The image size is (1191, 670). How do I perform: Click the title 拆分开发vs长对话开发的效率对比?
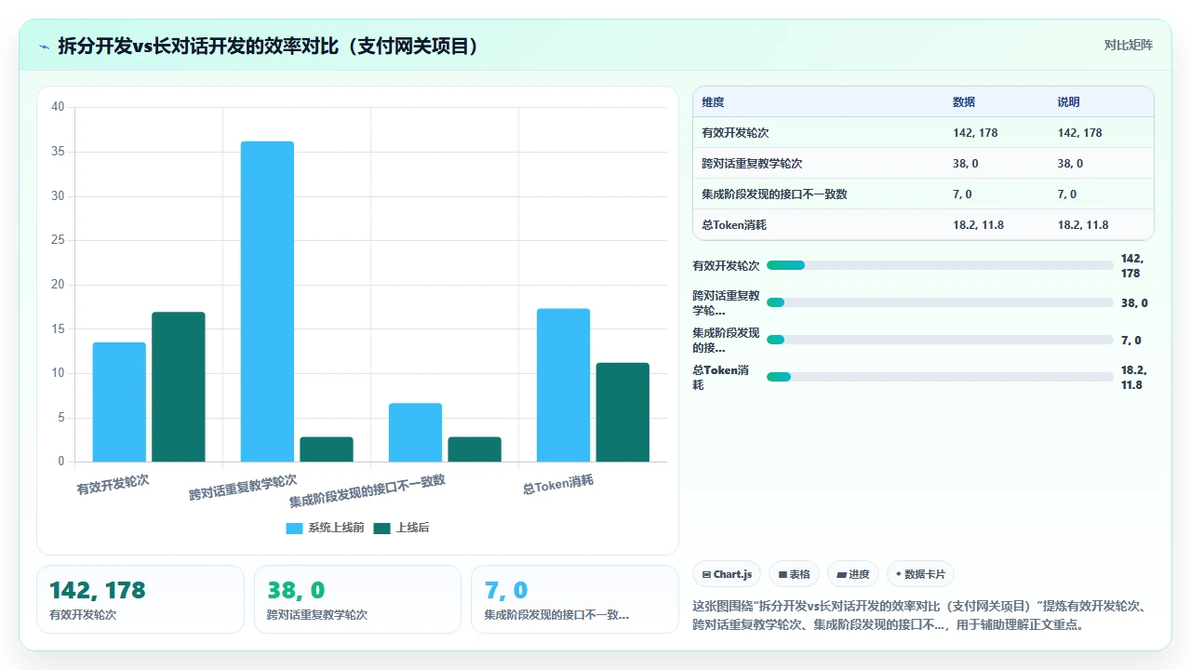[x=268, y=46]
